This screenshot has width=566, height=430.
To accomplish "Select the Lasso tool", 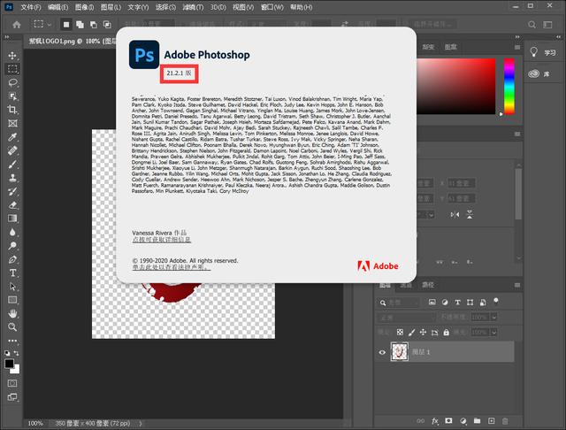I will pos(12,82).
